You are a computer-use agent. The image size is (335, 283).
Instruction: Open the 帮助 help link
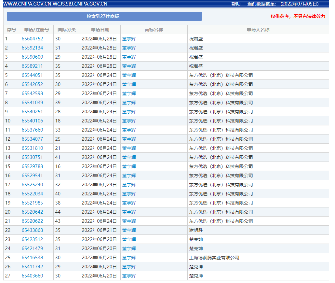point(236,4)
